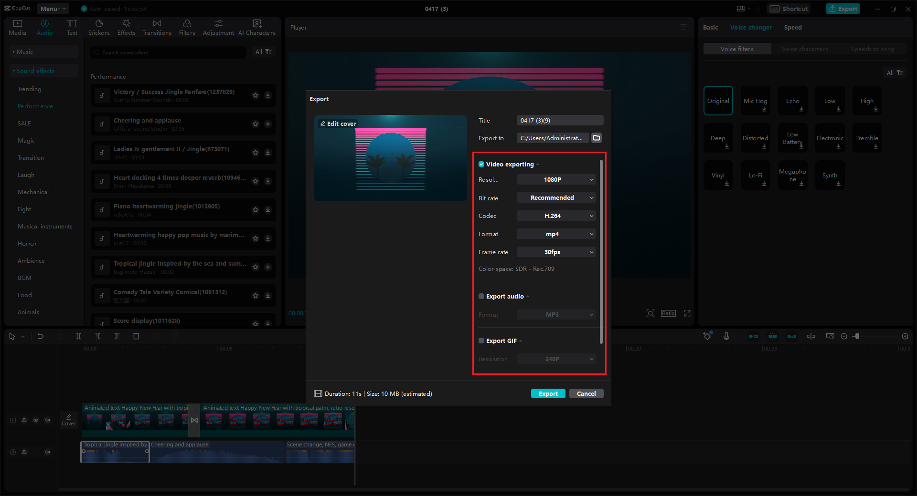Image resolution: width=917 pixels, height=496 pixels.
Task: Click the Search sound effect field
Action: tap(168, 52)
